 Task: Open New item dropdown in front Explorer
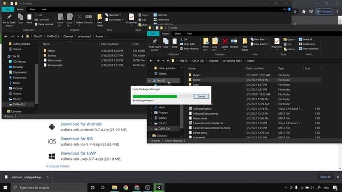click(x=259, y=39)
